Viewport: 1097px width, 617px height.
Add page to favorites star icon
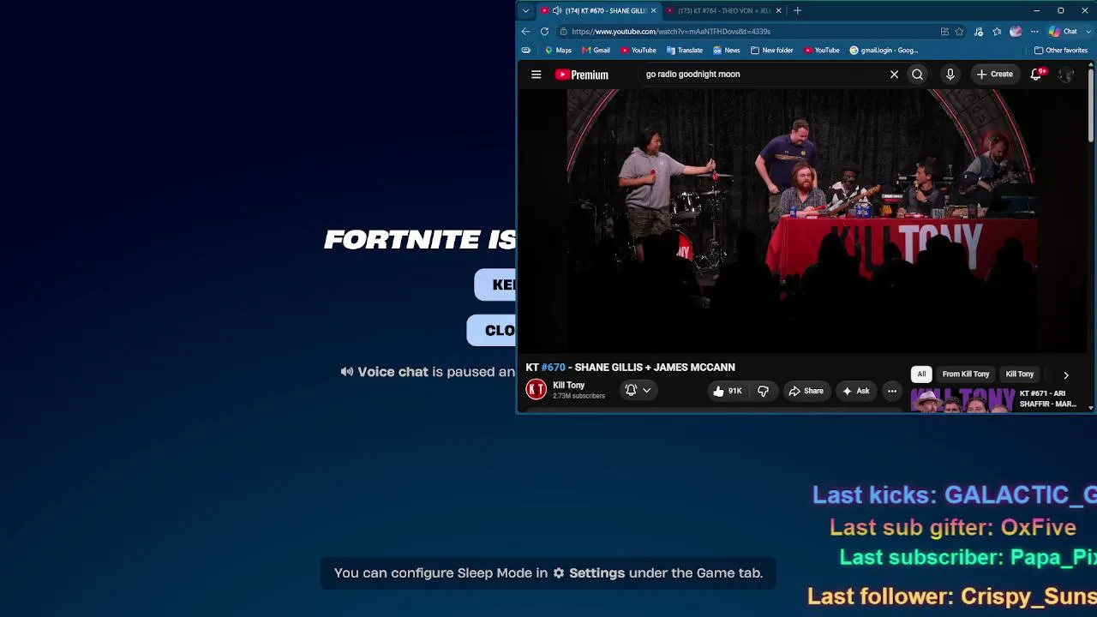click(x=959, y=32)
